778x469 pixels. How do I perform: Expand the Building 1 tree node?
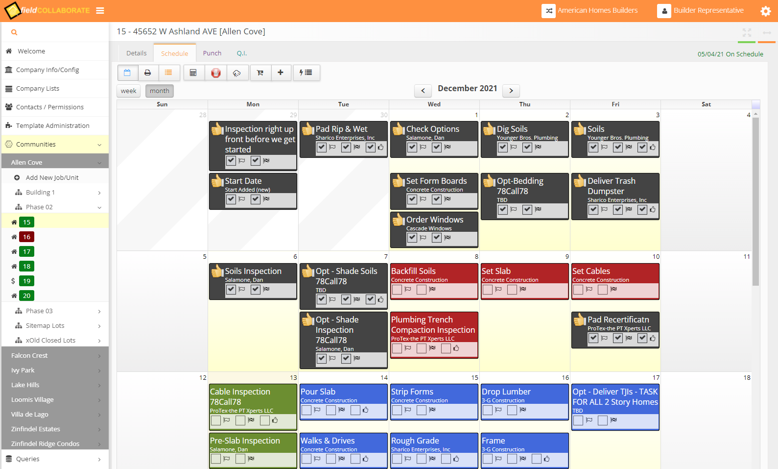pyautogui.click(x=99, y=193)
